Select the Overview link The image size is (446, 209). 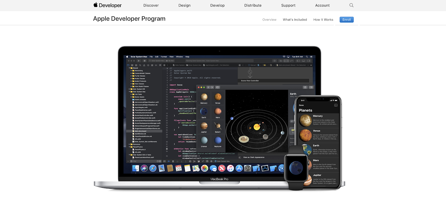point(269,19)
